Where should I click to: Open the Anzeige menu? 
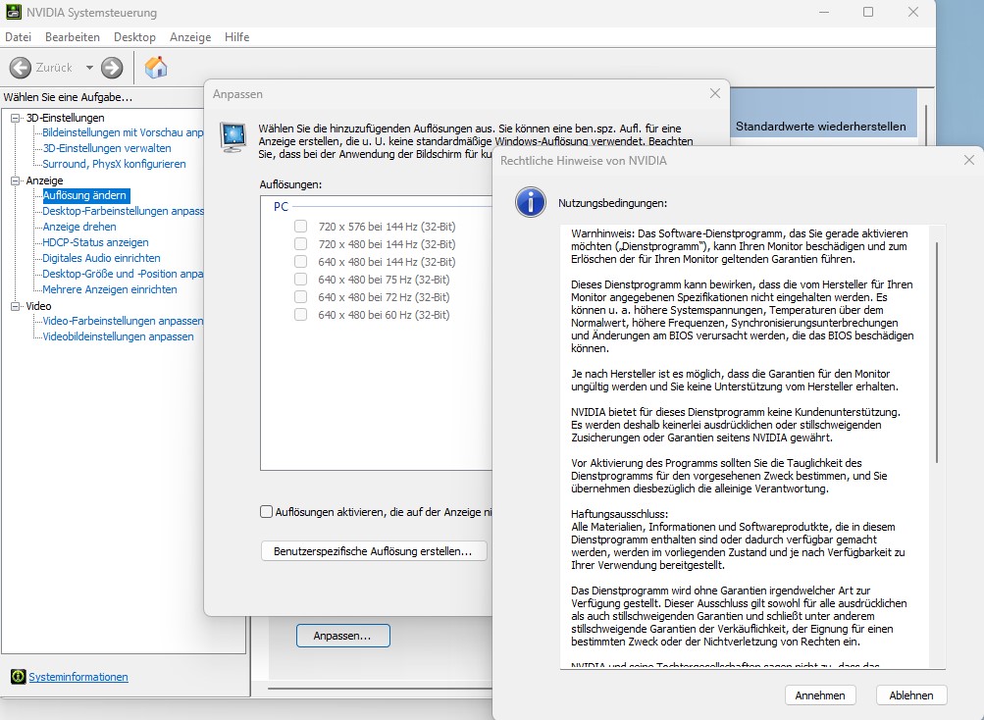coord(190,37)
